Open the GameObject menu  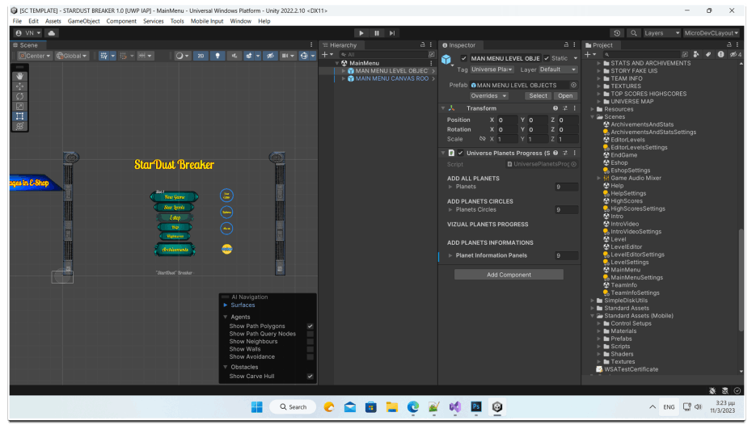(x=84, y=21)
